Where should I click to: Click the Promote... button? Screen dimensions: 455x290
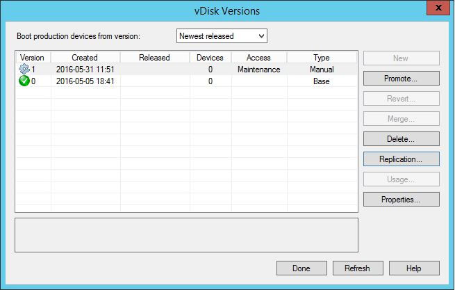[402, 79]
